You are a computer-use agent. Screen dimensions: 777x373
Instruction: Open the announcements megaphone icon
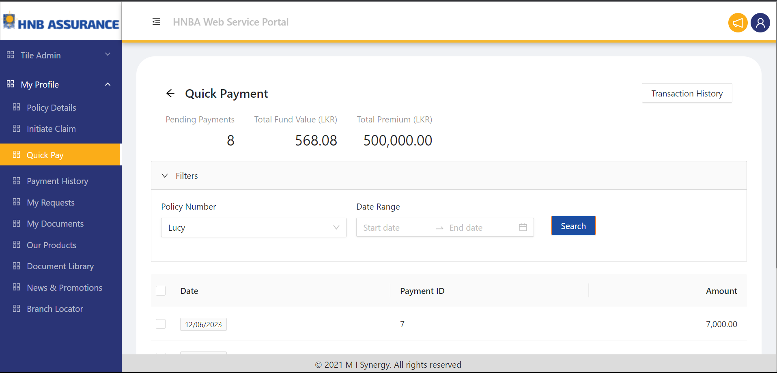(738, 23)
